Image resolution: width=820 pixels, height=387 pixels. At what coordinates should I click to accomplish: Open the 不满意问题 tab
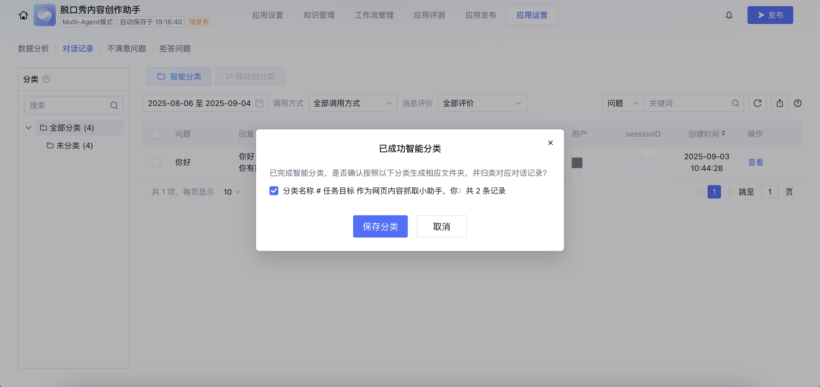tap(126, 49)
